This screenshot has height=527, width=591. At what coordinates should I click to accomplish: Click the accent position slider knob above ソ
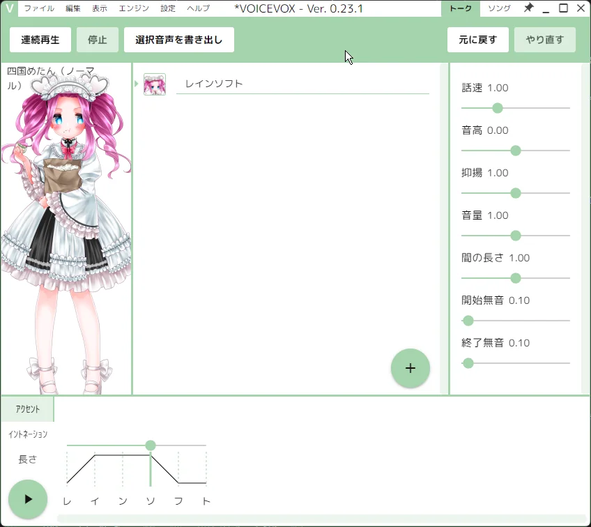click(x=151, y=445)
